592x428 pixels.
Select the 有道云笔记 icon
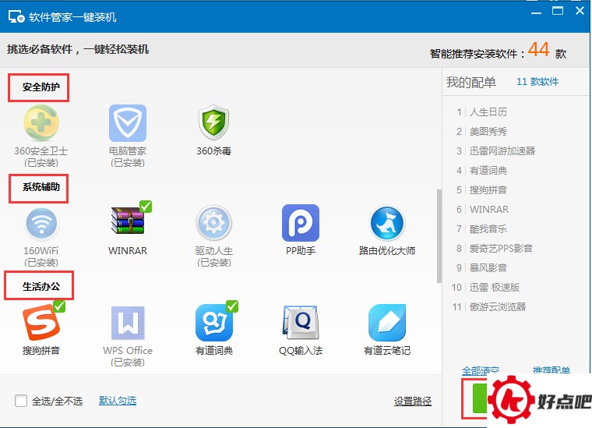click(387, 323)
